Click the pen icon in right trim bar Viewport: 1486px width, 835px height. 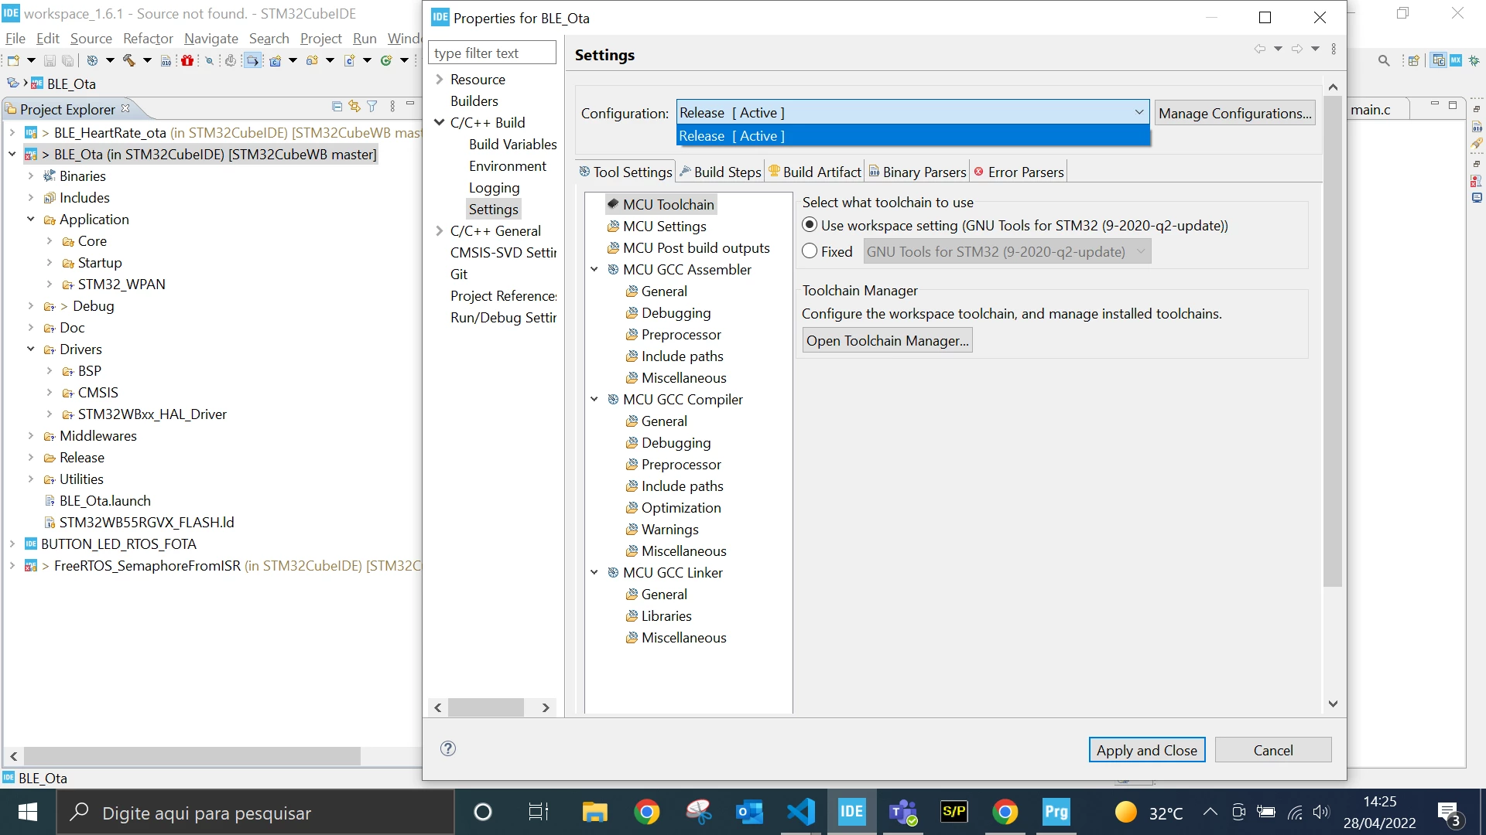click(x=1477, y=144)
